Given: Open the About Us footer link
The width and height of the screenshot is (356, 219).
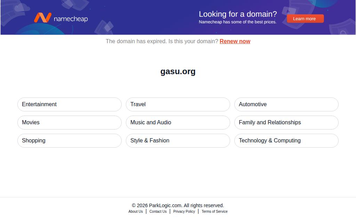Looking at the screenshot, I should (136, 211).
